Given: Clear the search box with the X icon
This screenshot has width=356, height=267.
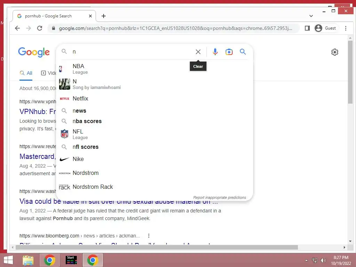Looking at the screenshot, I should point(198,52).
